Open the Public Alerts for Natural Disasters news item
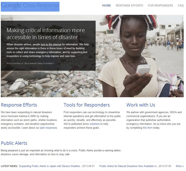Viewport: 186px width, 171px height. tap(129, 166)
